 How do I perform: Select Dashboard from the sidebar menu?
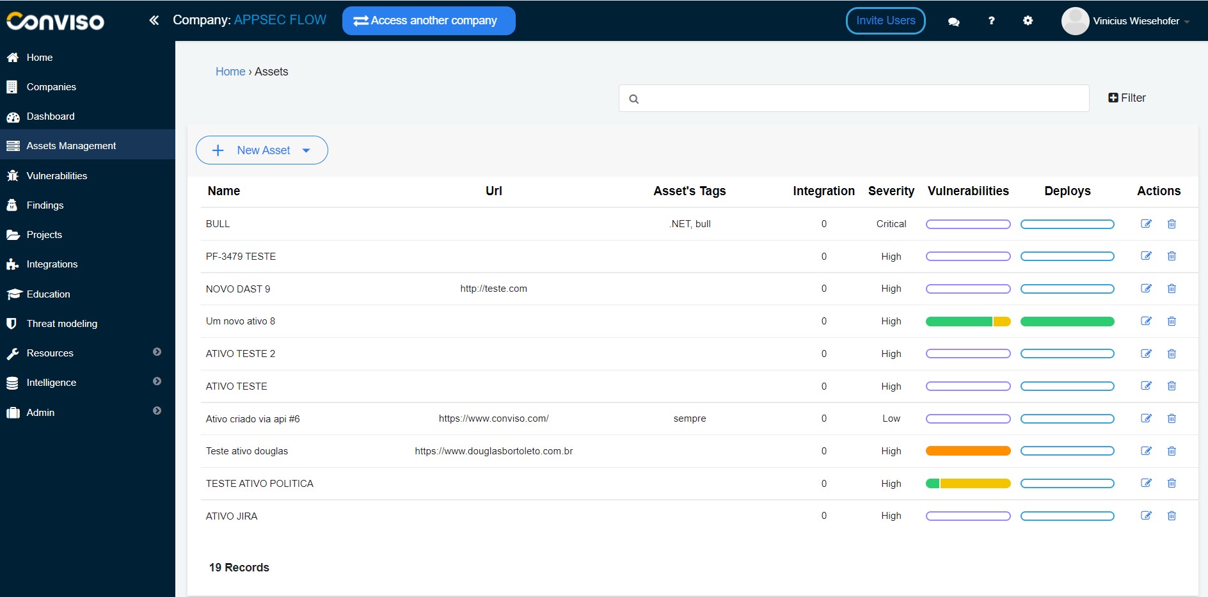click(50, 116)
